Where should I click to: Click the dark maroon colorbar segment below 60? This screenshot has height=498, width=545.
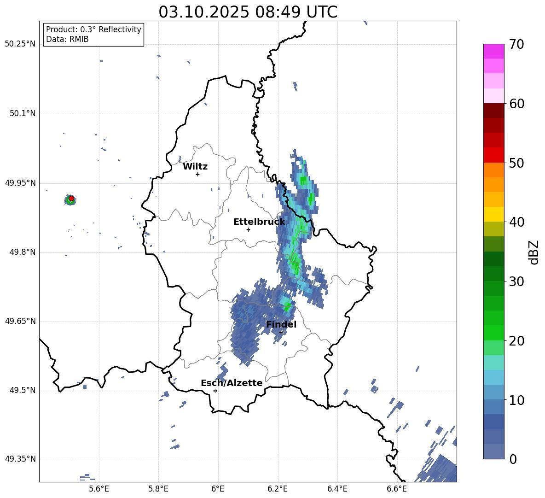(x=493, y=111)
